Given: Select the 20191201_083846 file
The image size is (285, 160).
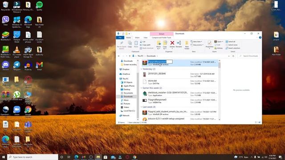Looking at the screenshot, I should click(x=179, y=75).
